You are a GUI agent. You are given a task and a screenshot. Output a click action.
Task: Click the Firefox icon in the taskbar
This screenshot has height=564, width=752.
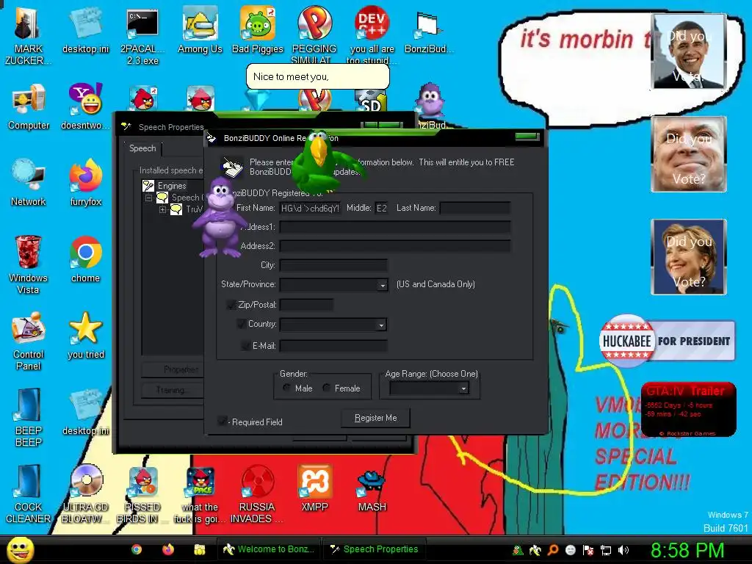(x=168, y=549)
